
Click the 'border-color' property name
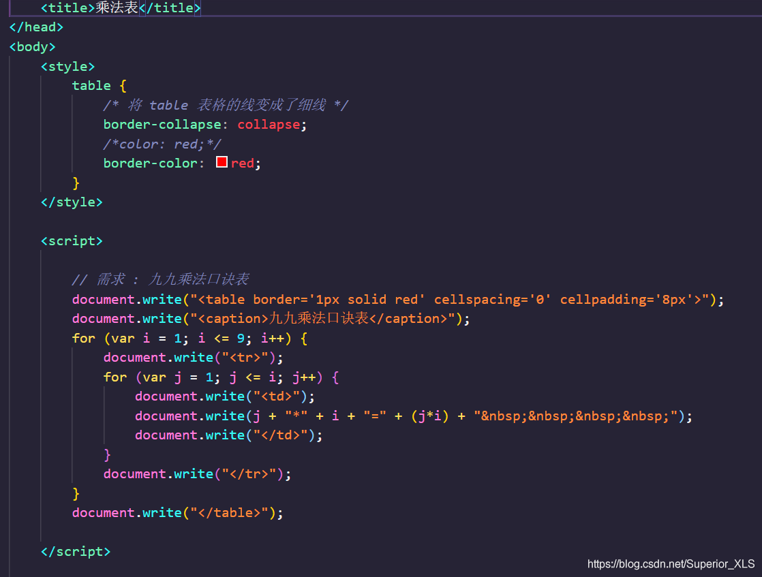pyautogui.click(x=150, y=163)
